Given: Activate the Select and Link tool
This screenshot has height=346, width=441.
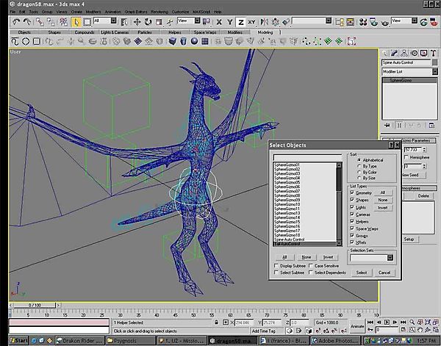Looking at the screenshot, I should pyautogui.click(x=40, y=21).
